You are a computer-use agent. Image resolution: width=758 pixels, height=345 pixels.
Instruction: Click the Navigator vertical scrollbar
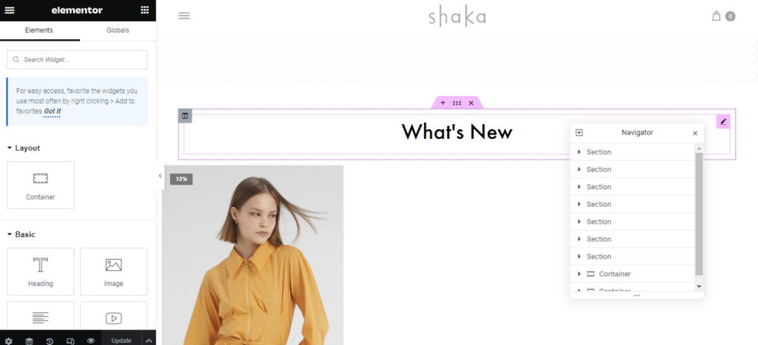(699, 214)
